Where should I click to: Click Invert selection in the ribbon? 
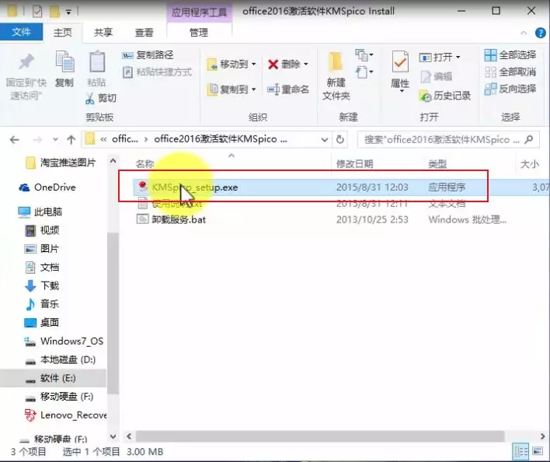coord(510,89)
